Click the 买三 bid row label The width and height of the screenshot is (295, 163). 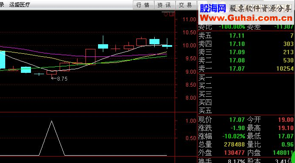(205, 94)
